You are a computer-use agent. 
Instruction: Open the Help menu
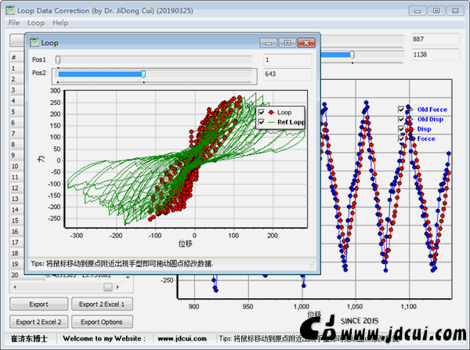[60, 23]
